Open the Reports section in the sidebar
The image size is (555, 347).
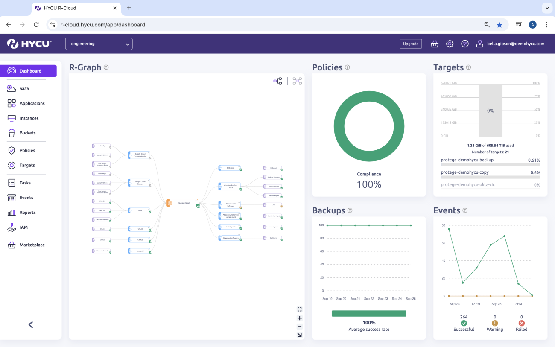(28, 212)
